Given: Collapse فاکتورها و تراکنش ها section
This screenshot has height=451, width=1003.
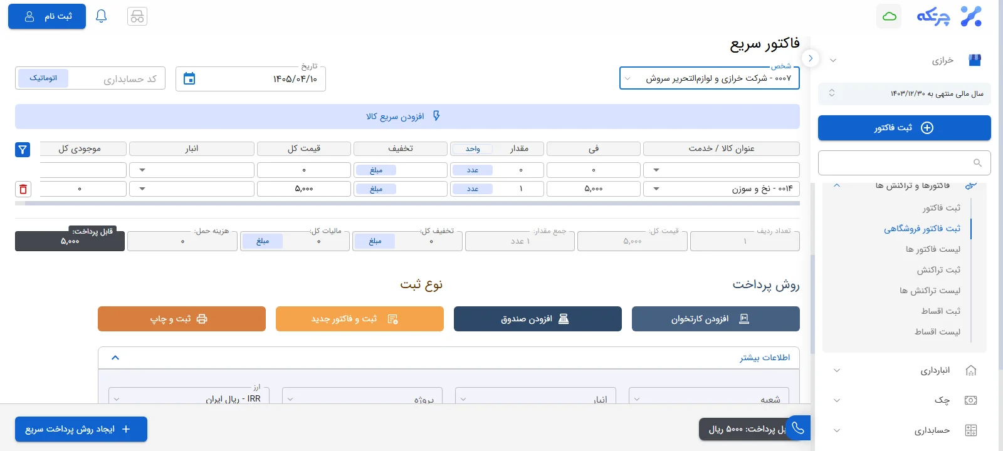Looking at the screenshot, I should point(837,185).
